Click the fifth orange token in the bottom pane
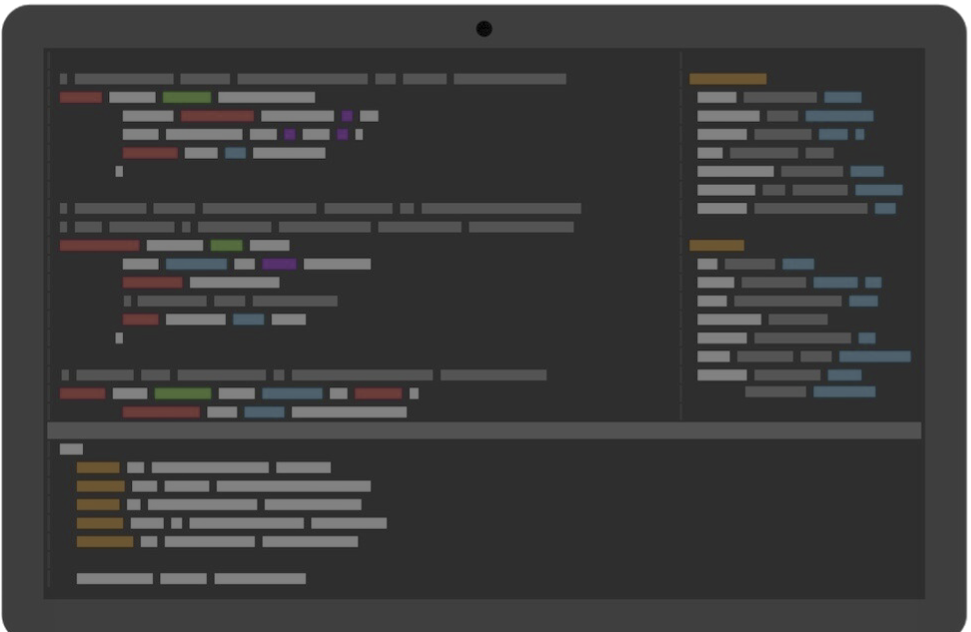Viewport: 971px width, 632px height. coord(105,541)
